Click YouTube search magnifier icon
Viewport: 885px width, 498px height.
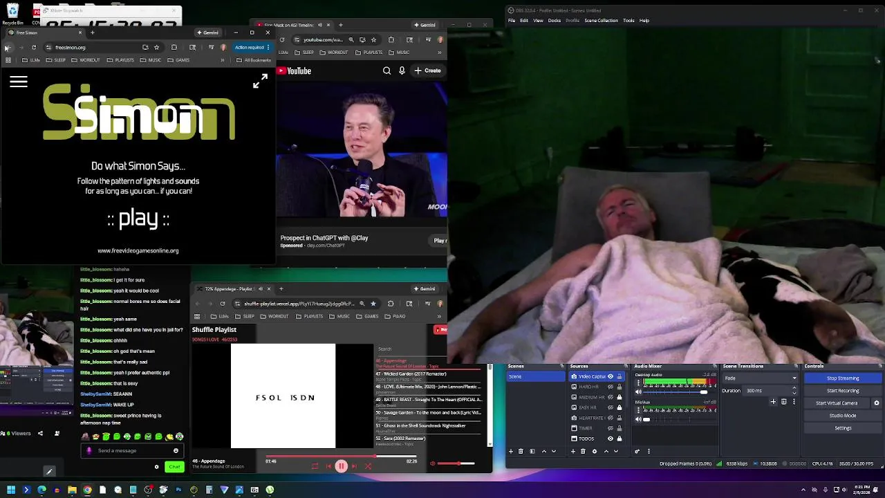(387, 71)
